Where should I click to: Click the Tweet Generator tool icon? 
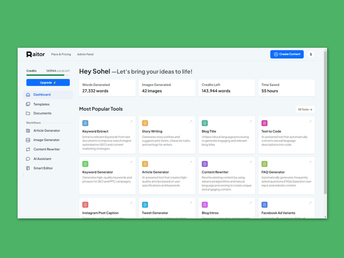(145, 204)
